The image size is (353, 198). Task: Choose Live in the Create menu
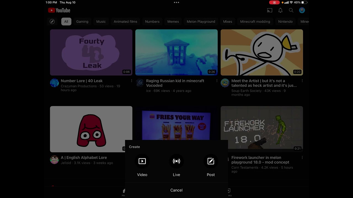[x=176, y=166]
